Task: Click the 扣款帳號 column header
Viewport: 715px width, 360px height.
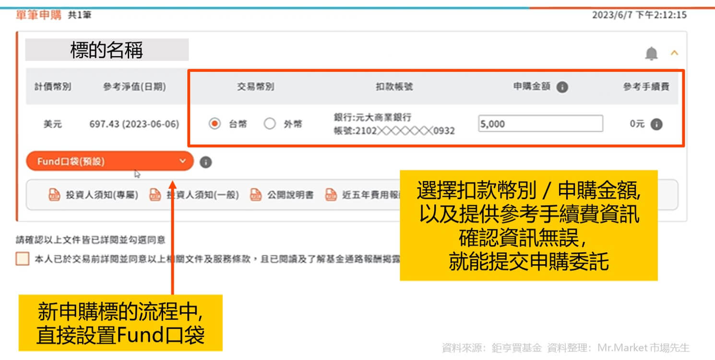Action: [x=394, y=87]
